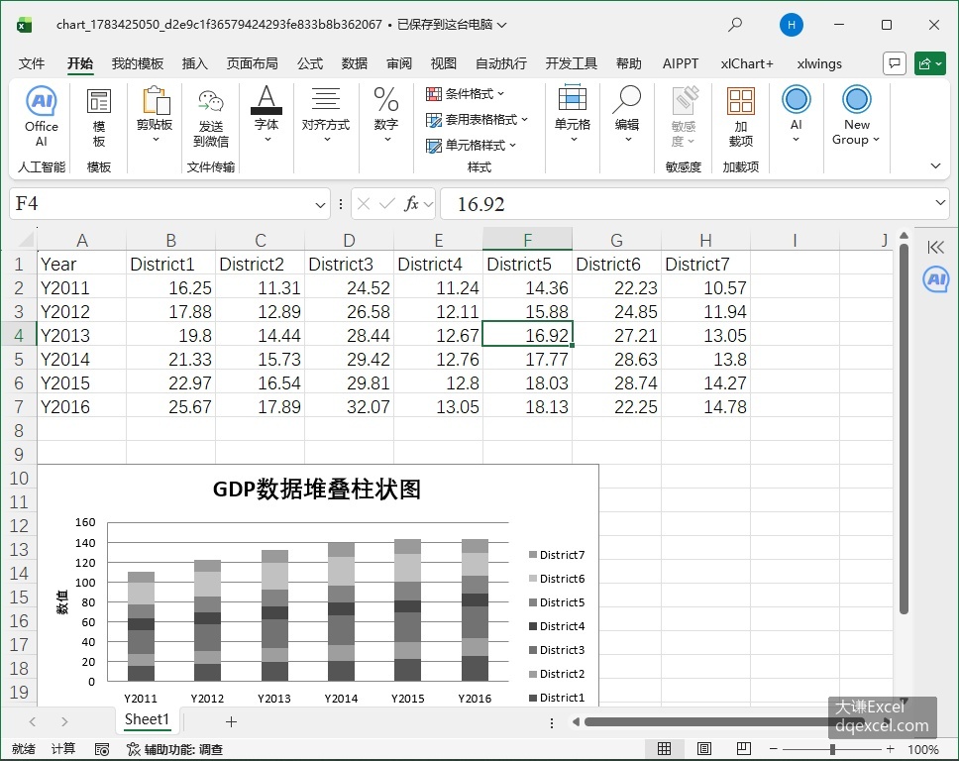This screenshot has height=761, width=959.
Task: Click the District4 legend entry
Action: [x=557, y=626]
